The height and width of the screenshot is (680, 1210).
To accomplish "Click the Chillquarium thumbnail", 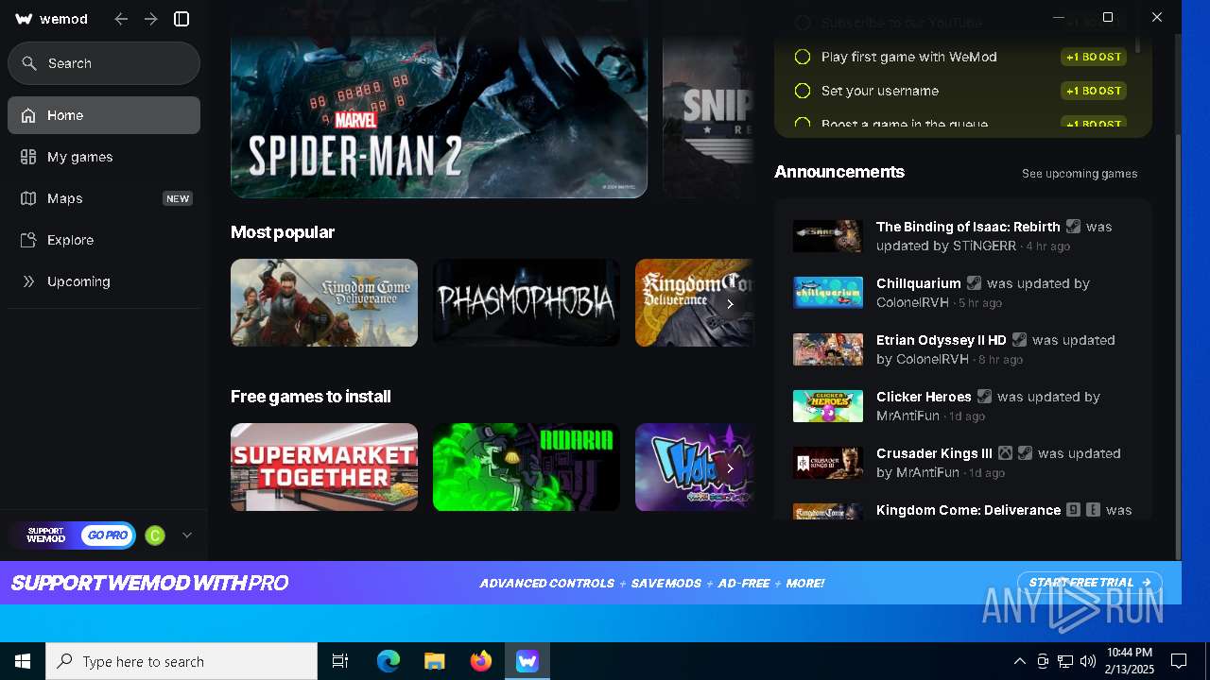I will [x=828, y=293].
